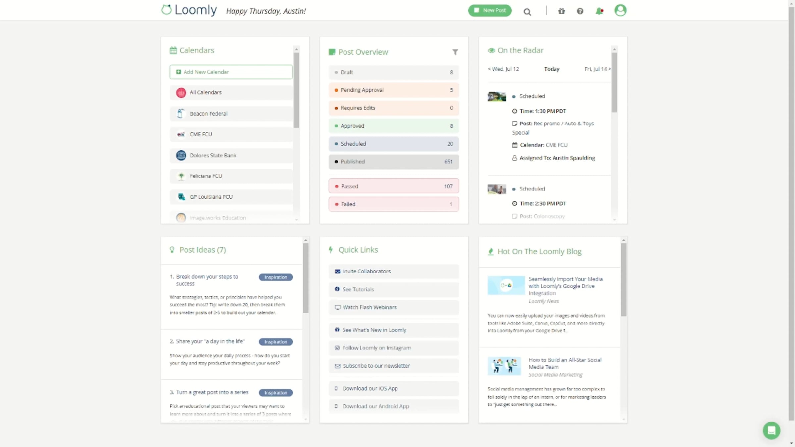Open the Requires Edits row
Viewport: 795px width, 447px height.
[394, 108]
